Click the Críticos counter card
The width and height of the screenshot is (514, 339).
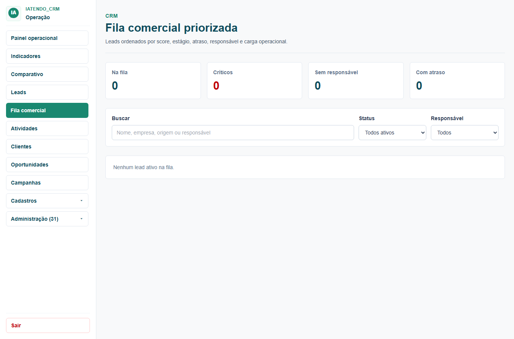coord(254,81)
